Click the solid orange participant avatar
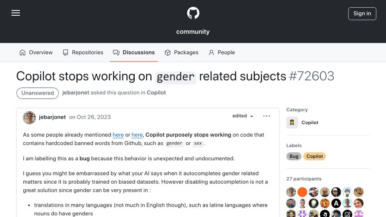This screenshot has height=217, width=386. tap(302, 192)
